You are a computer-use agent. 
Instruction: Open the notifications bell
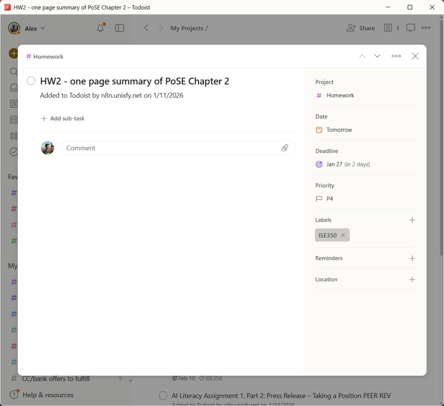pos(100,28)
